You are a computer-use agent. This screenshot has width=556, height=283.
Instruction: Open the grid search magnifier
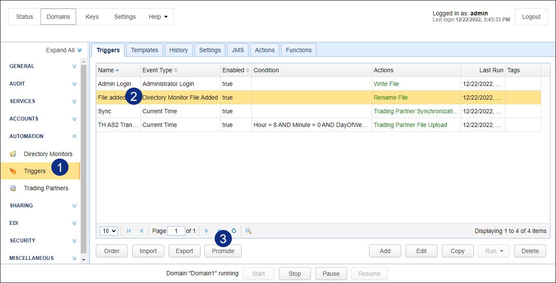click(248, 231)
